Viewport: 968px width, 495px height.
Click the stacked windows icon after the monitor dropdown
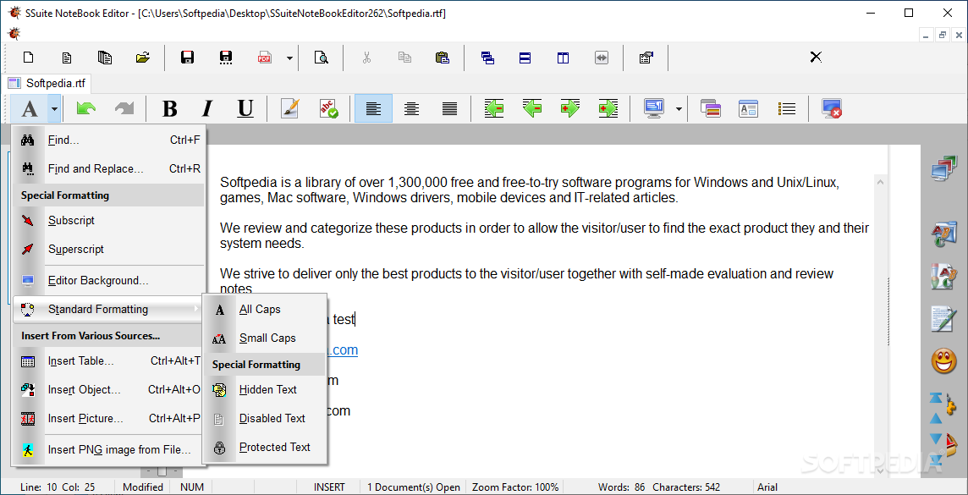pyautogui.click(x=711, y=108)
